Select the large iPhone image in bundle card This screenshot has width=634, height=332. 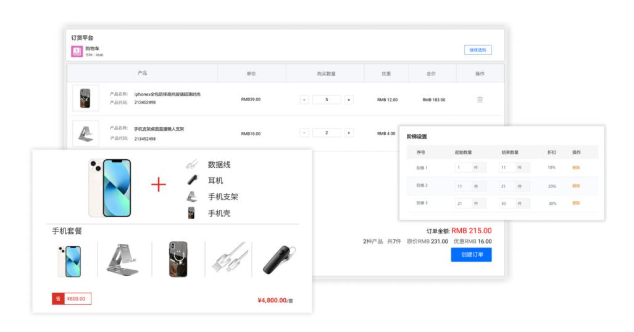(x=110, y=188)
